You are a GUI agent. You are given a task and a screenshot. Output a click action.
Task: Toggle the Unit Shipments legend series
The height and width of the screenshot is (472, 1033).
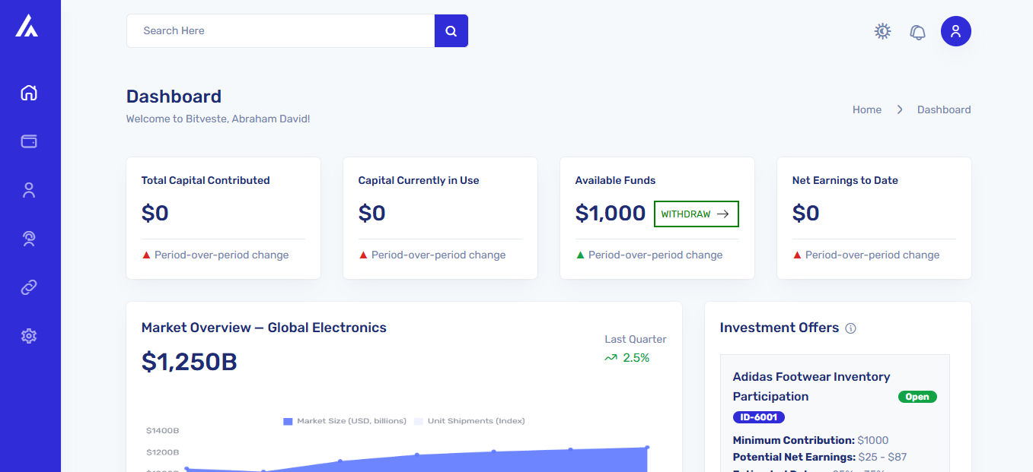tap(469, 421)
